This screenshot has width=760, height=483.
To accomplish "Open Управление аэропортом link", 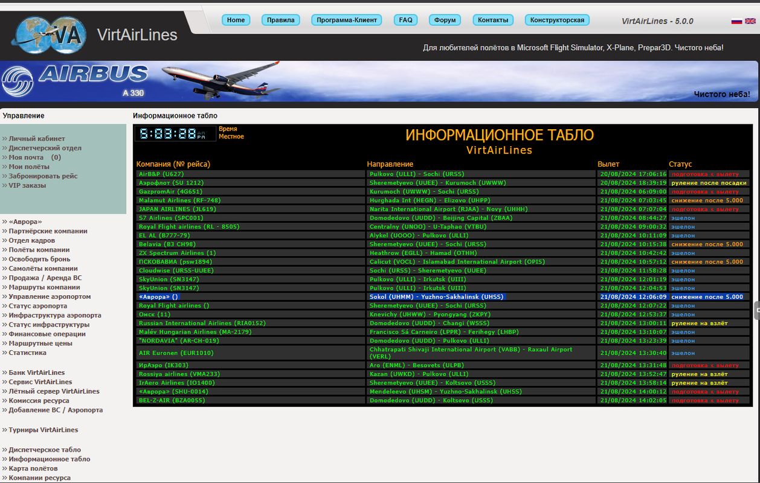I will point(50,297).
